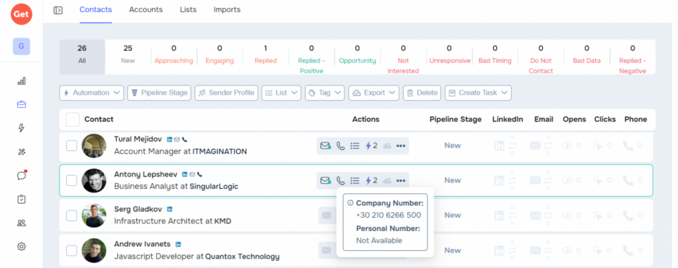Click the phone icon in Antony Lepsheev's actions

[340, 180]
